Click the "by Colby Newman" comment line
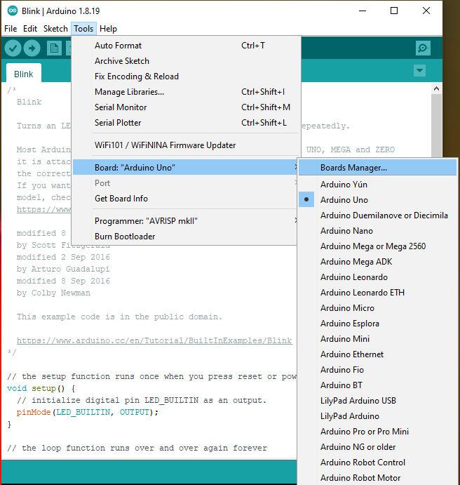The width and height of the screenshot is (460, 485). 53,293
